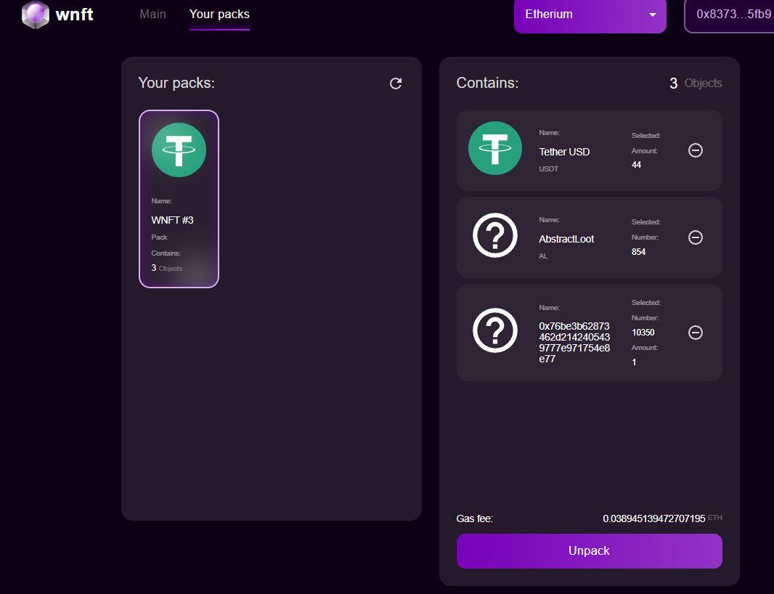
Task: Click the Tether USD token icon in Contains
Action: click(x=495, y=148)
